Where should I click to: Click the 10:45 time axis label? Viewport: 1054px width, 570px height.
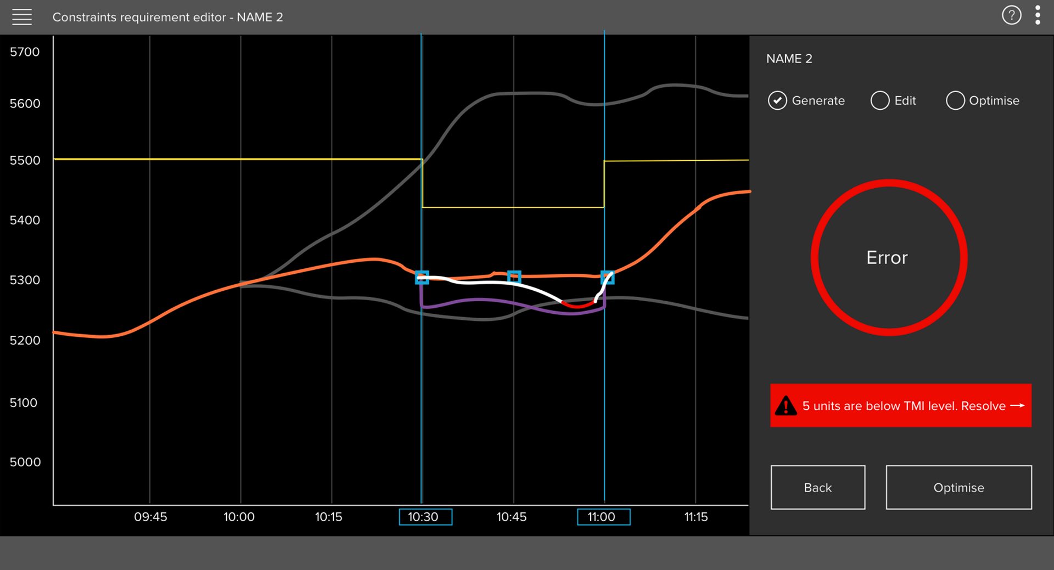(x=512, y=517)
